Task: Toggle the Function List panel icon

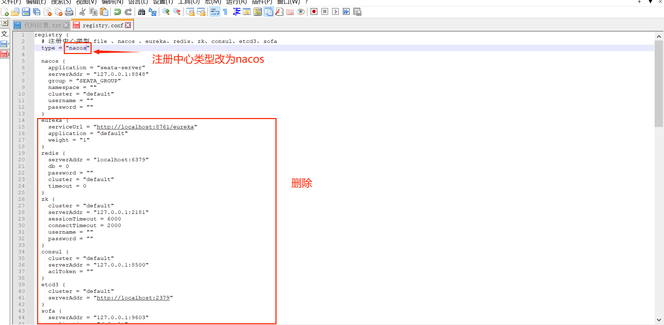Action: [x=279, y=12]
